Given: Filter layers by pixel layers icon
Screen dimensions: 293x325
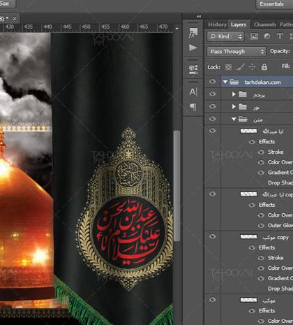Looking at the screenshot, I should [x=254, y=36].
